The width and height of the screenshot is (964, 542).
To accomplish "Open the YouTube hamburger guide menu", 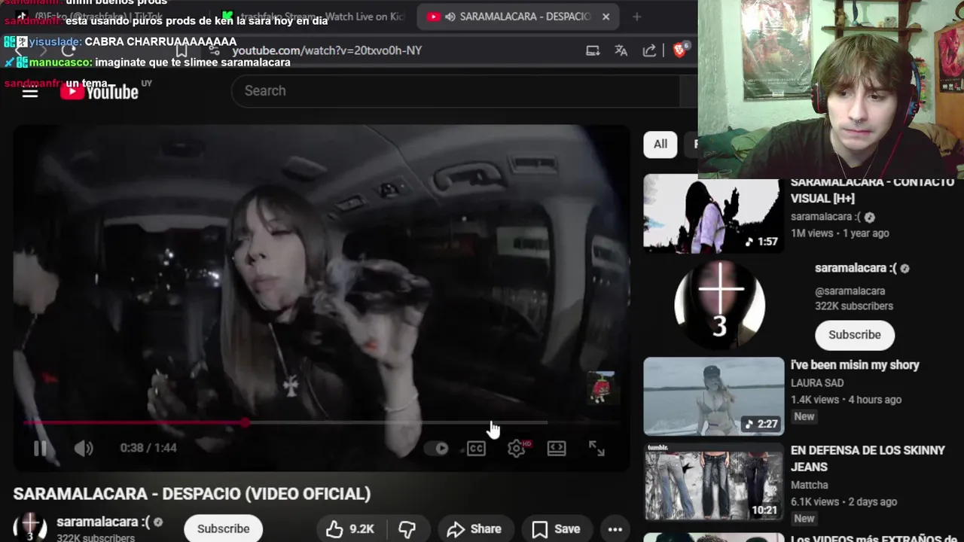I will [x=30, y=92].
